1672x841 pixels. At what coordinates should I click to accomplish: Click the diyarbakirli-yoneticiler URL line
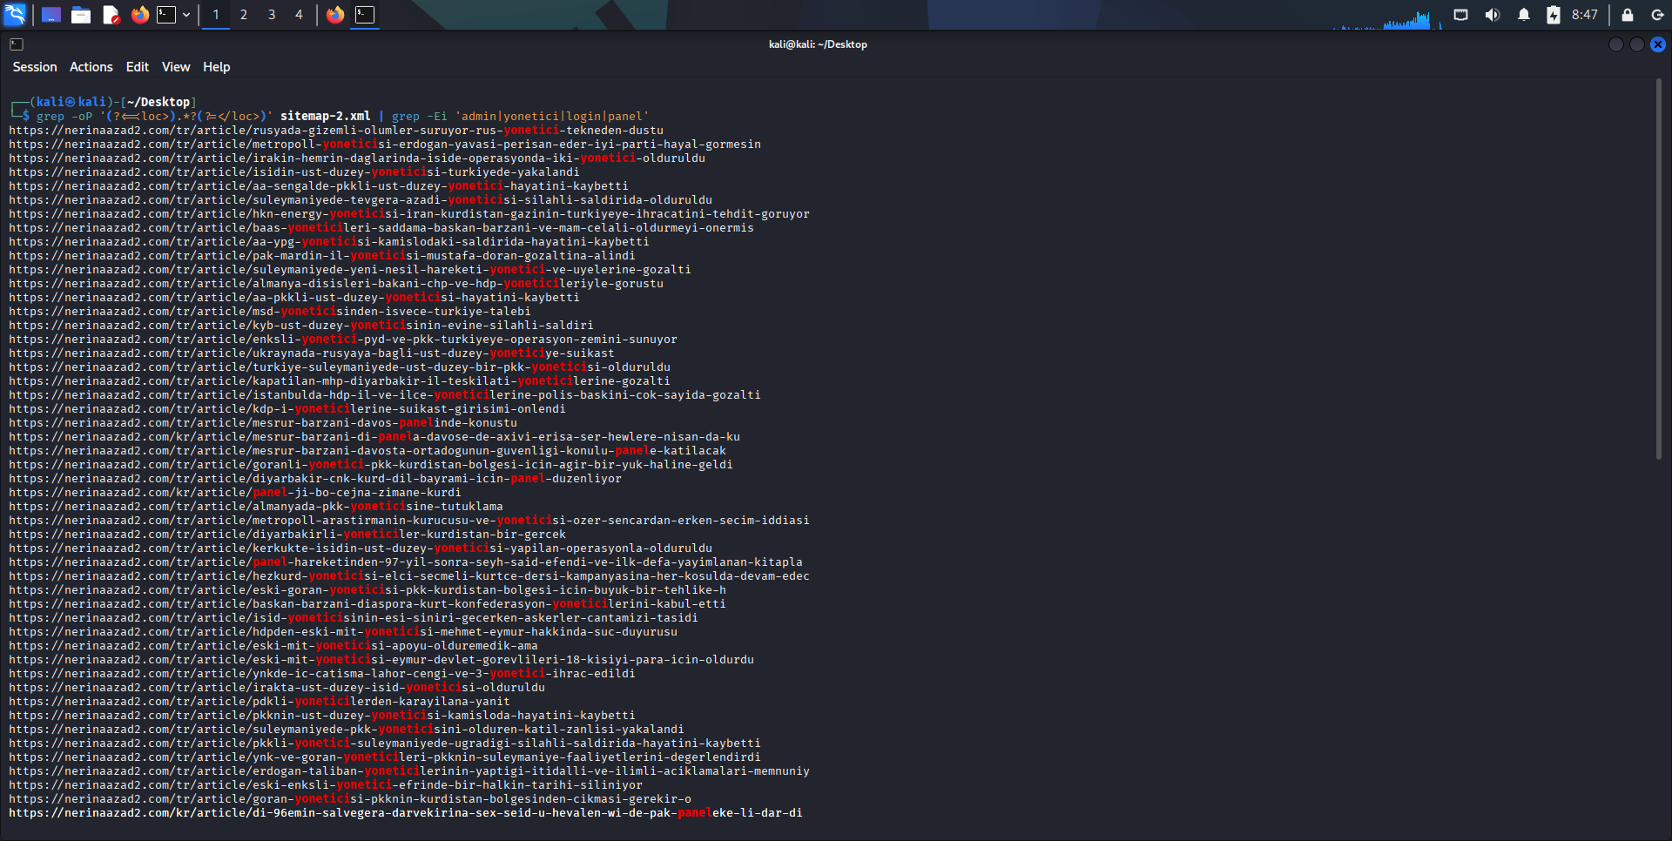tap(287, 534)
